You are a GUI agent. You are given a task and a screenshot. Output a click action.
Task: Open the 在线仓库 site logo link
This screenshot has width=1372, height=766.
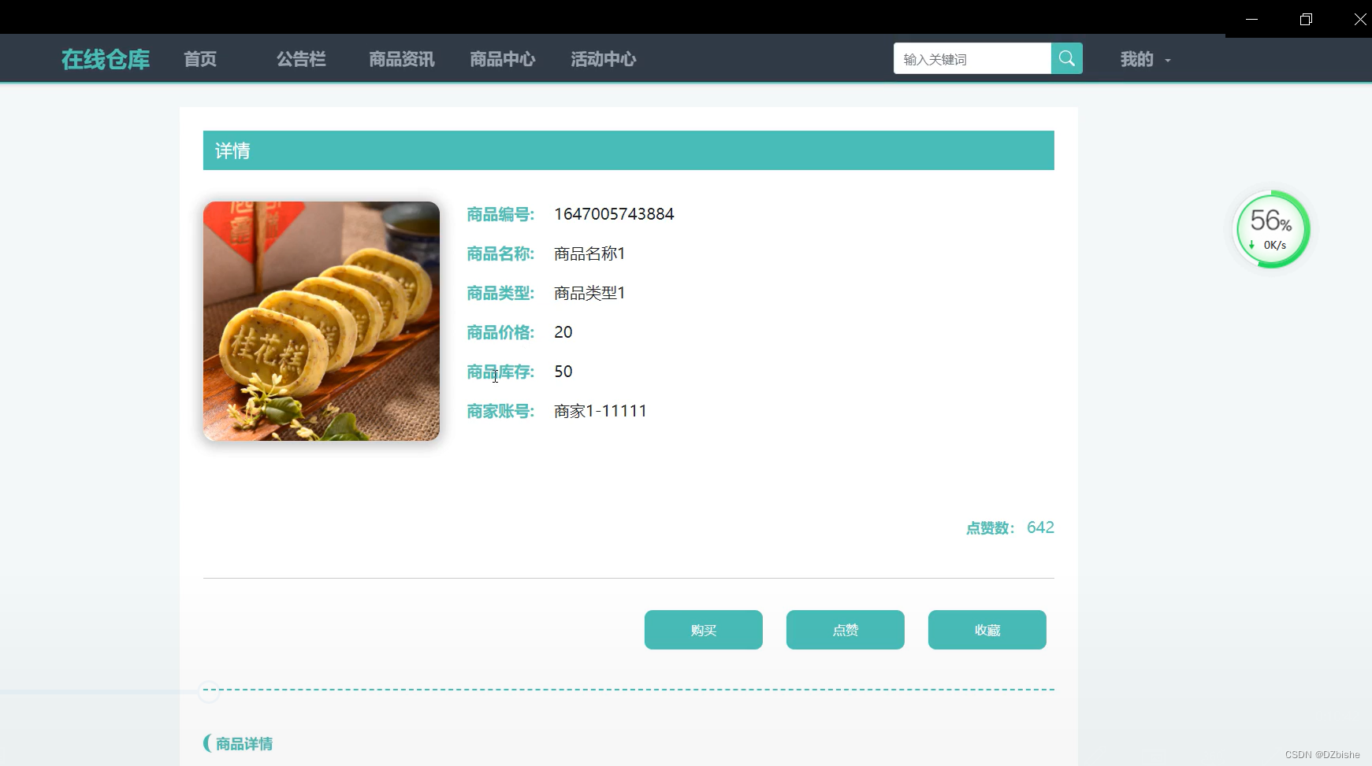click(106, 59)
